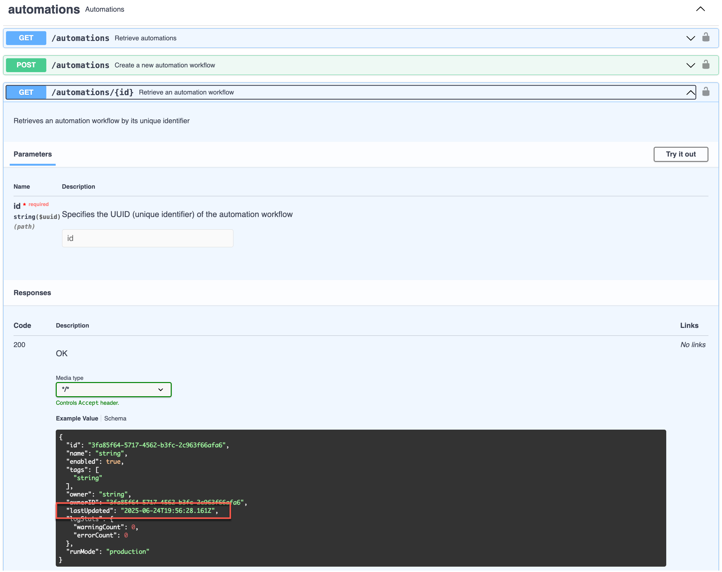Click the "No links" text
This screenshot has height=572, width=722.
click(692, 345)
